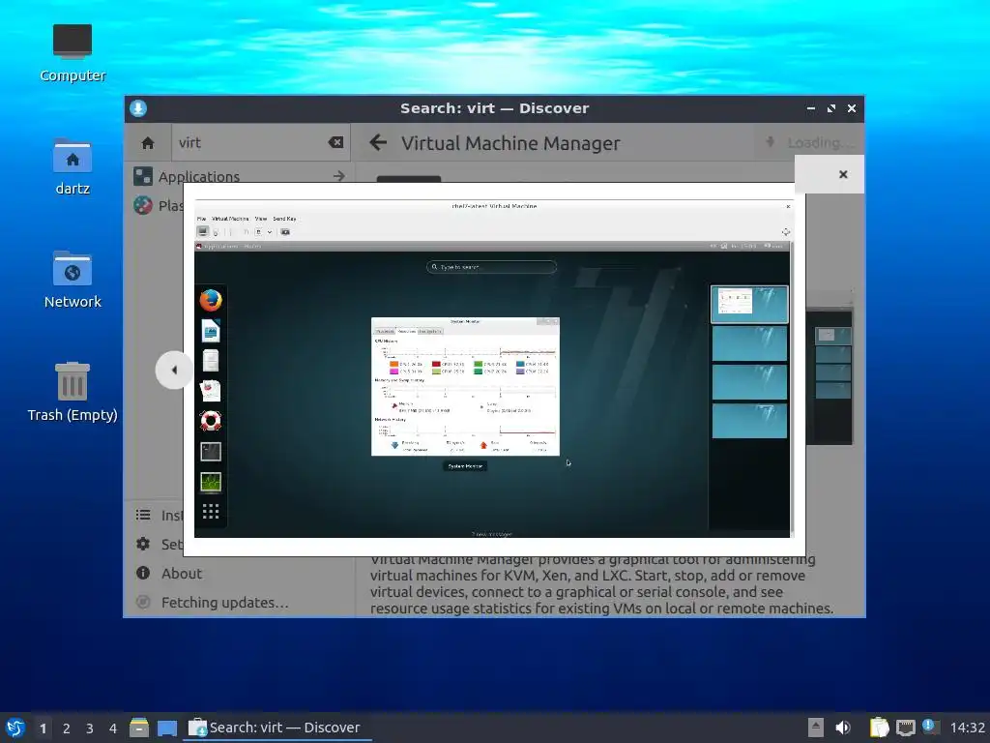Maximize the Discover window
Image resolution: width=990 pixels, height=743 pixels.
pyautogui.click(x=830, y=108)
